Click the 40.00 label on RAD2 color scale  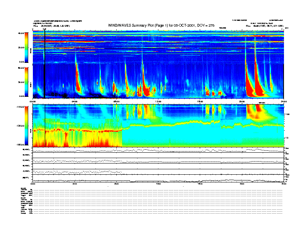(x=21, y=33)
